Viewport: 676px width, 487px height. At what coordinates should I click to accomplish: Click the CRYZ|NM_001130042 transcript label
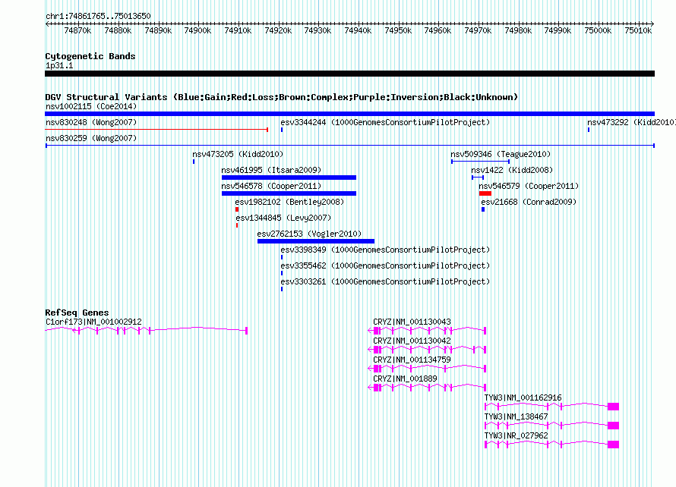(412, 341)
